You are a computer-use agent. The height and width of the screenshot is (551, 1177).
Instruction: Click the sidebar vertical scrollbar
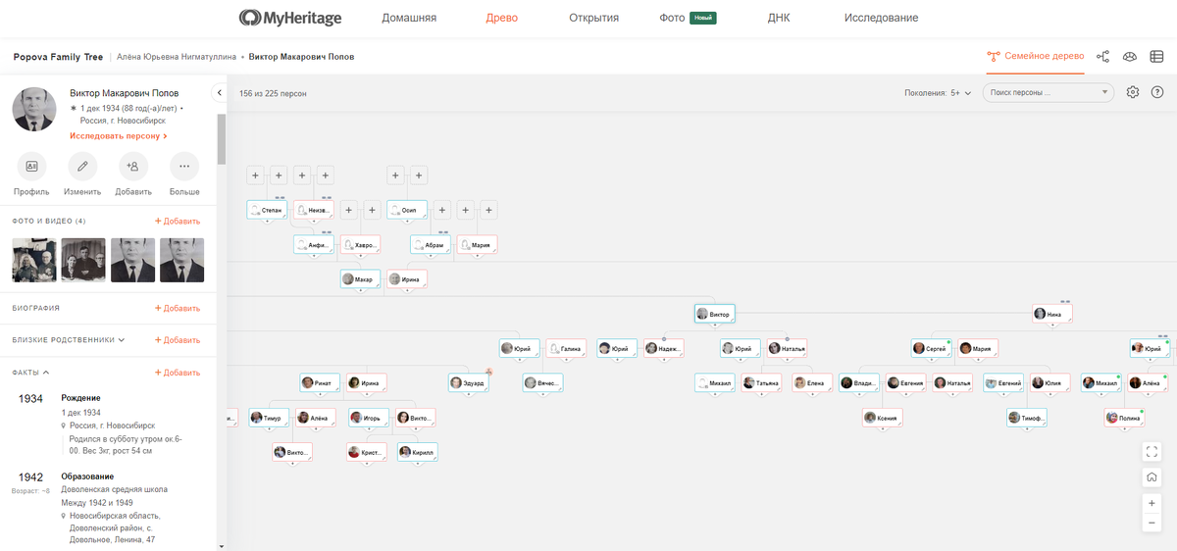[222, 138]
